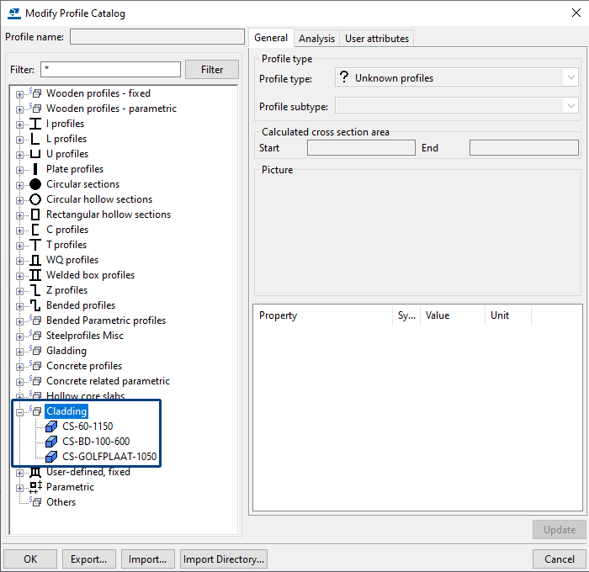Viewport: 589px width, 572px height.
Task: Expand the Wooden profiles - fixed node
Action: (19, 93)
